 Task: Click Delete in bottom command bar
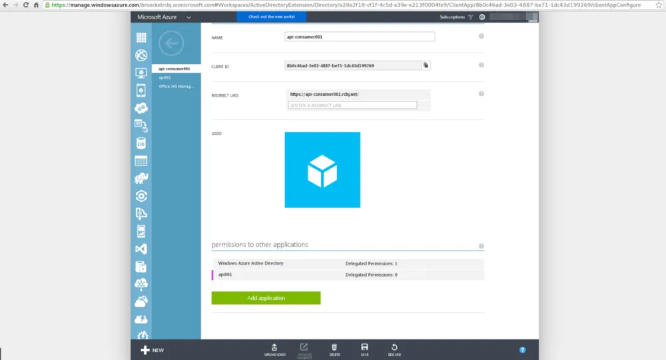point(334,350)
